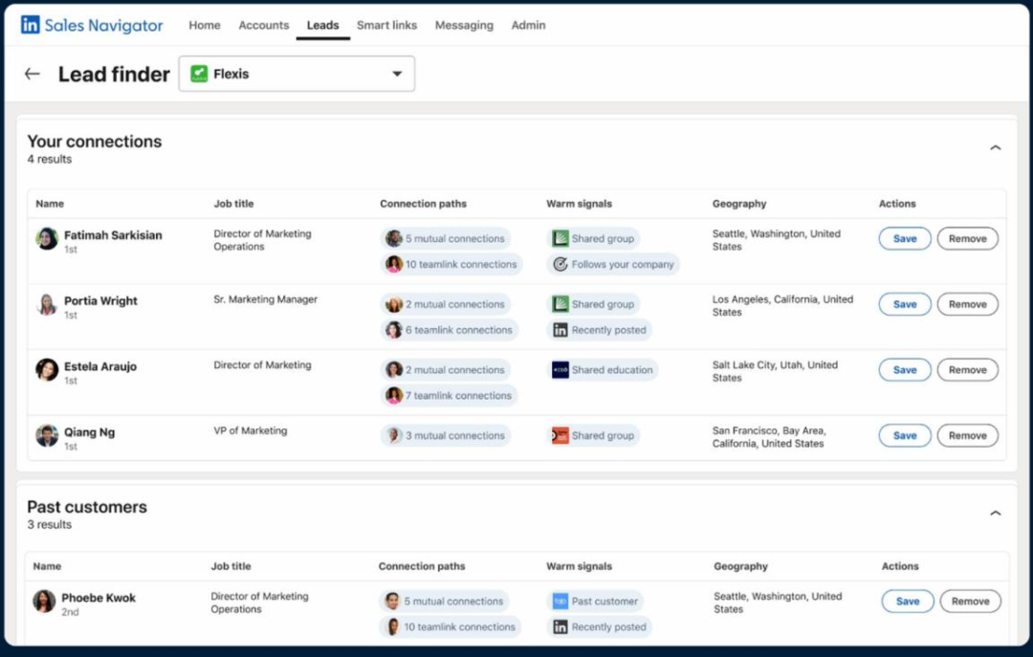This screenshot has height=657, width=1033.
Task: Open Smart links tab
Action: 386,25
